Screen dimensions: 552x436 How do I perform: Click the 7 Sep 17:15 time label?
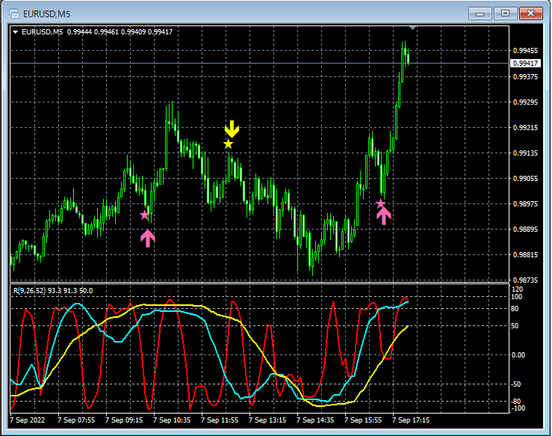(411, 420)
